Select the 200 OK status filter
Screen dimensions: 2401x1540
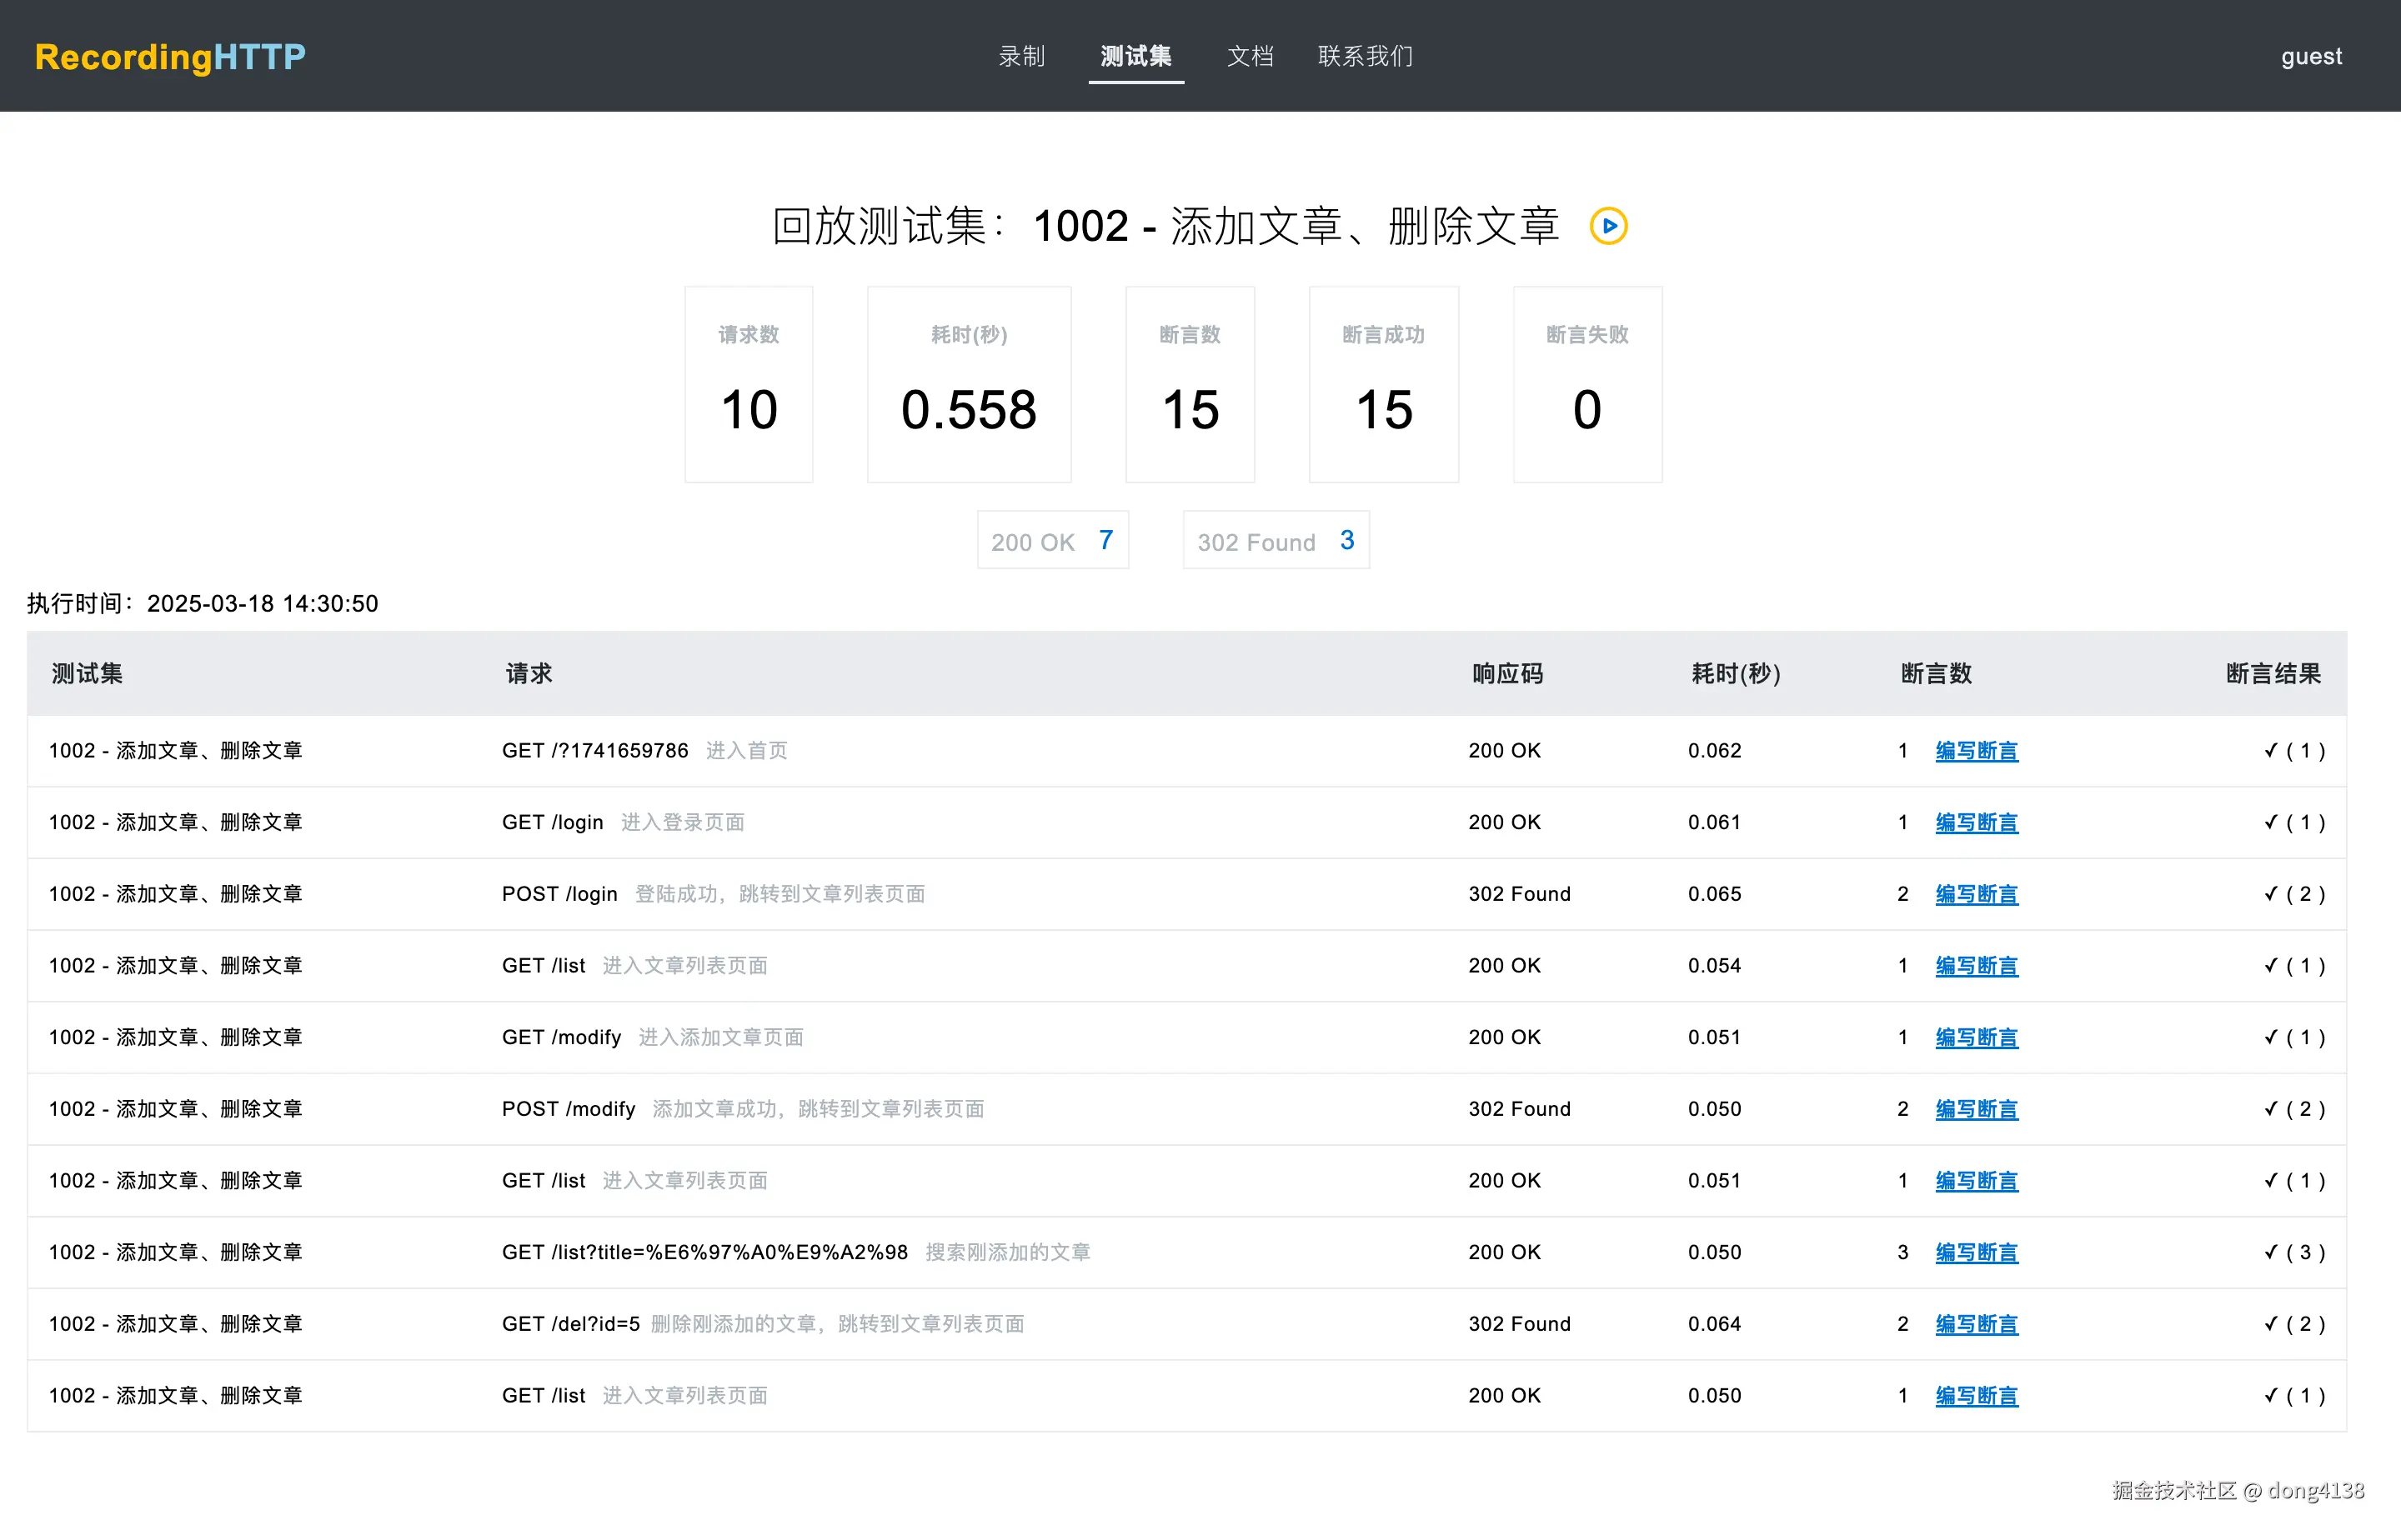(1052, 541)
